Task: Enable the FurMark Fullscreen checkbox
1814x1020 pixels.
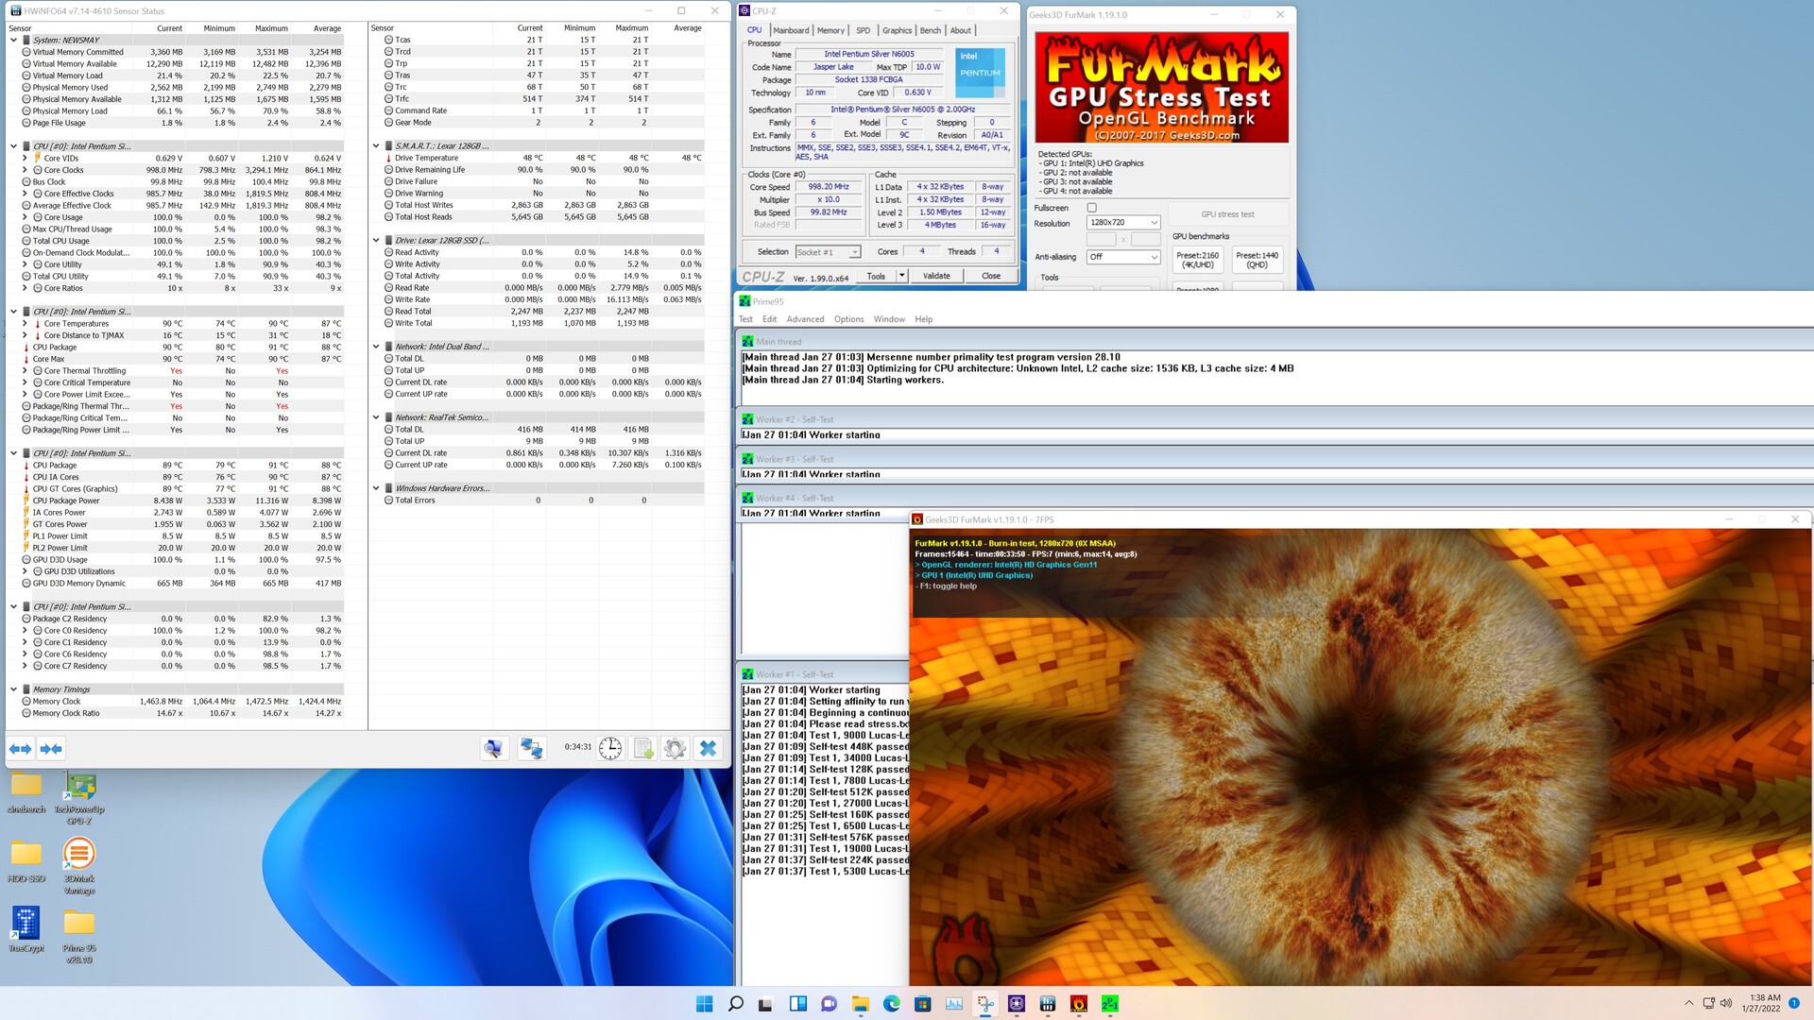Action: [x=1092, y=208]
